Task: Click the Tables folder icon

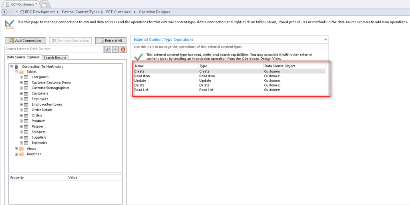Action: click(x=21, y=72)
